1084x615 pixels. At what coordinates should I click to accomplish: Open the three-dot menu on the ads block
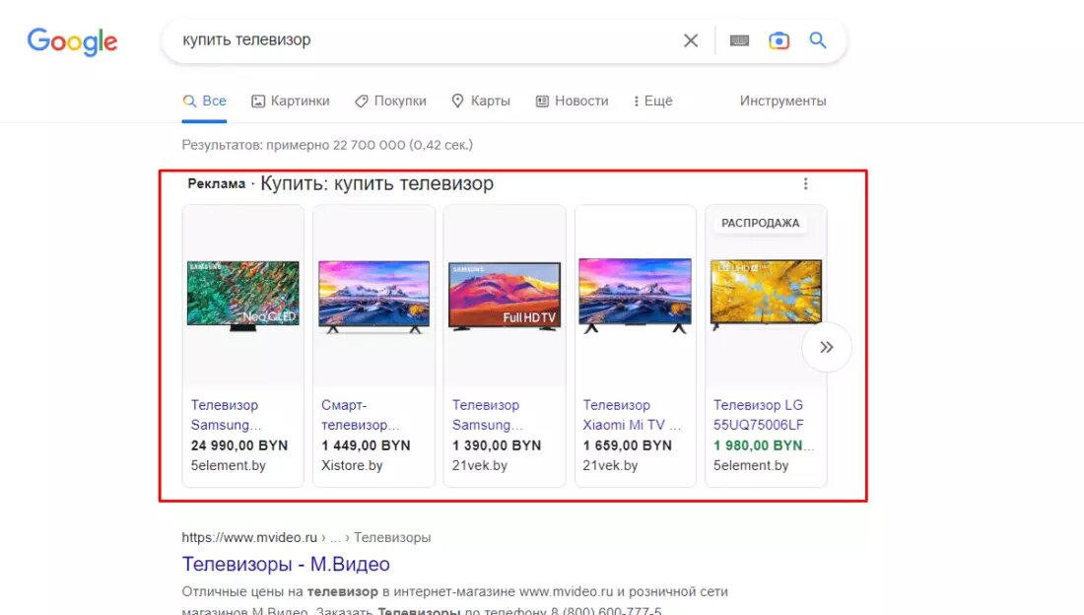pos(806,182)
